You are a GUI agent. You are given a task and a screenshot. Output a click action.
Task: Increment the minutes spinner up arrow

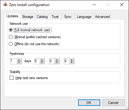click(x=57, y=60)
